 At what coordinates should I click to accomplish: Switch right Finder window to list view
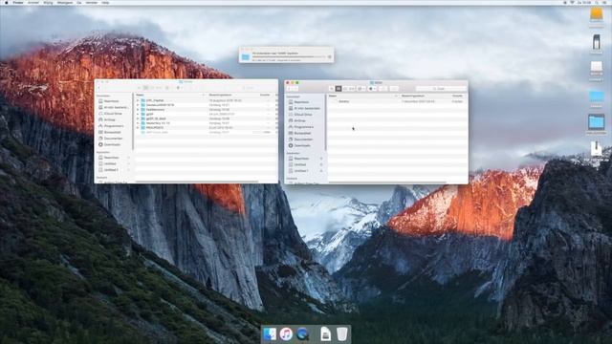pyautogui.click(x=339, y=89)
